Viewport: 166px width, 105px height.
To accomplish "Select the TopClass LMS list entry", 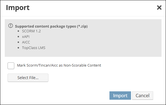I will click(34, 48).
